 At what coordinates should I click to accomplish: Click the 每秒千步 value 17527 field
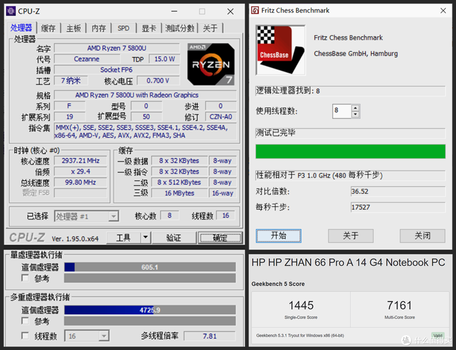coord(398,207)
